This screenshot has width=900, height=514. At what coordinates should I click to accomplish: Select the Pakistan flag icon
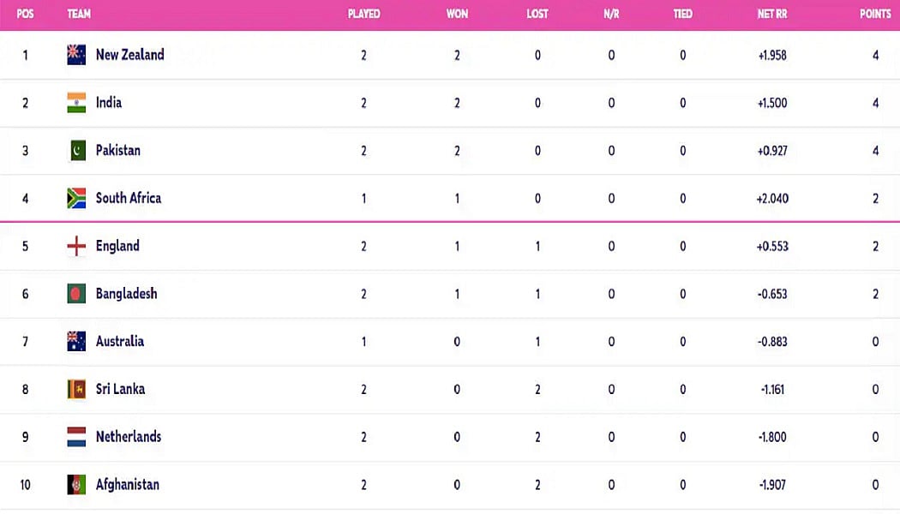pyautogui.click(x=76, y=150)
